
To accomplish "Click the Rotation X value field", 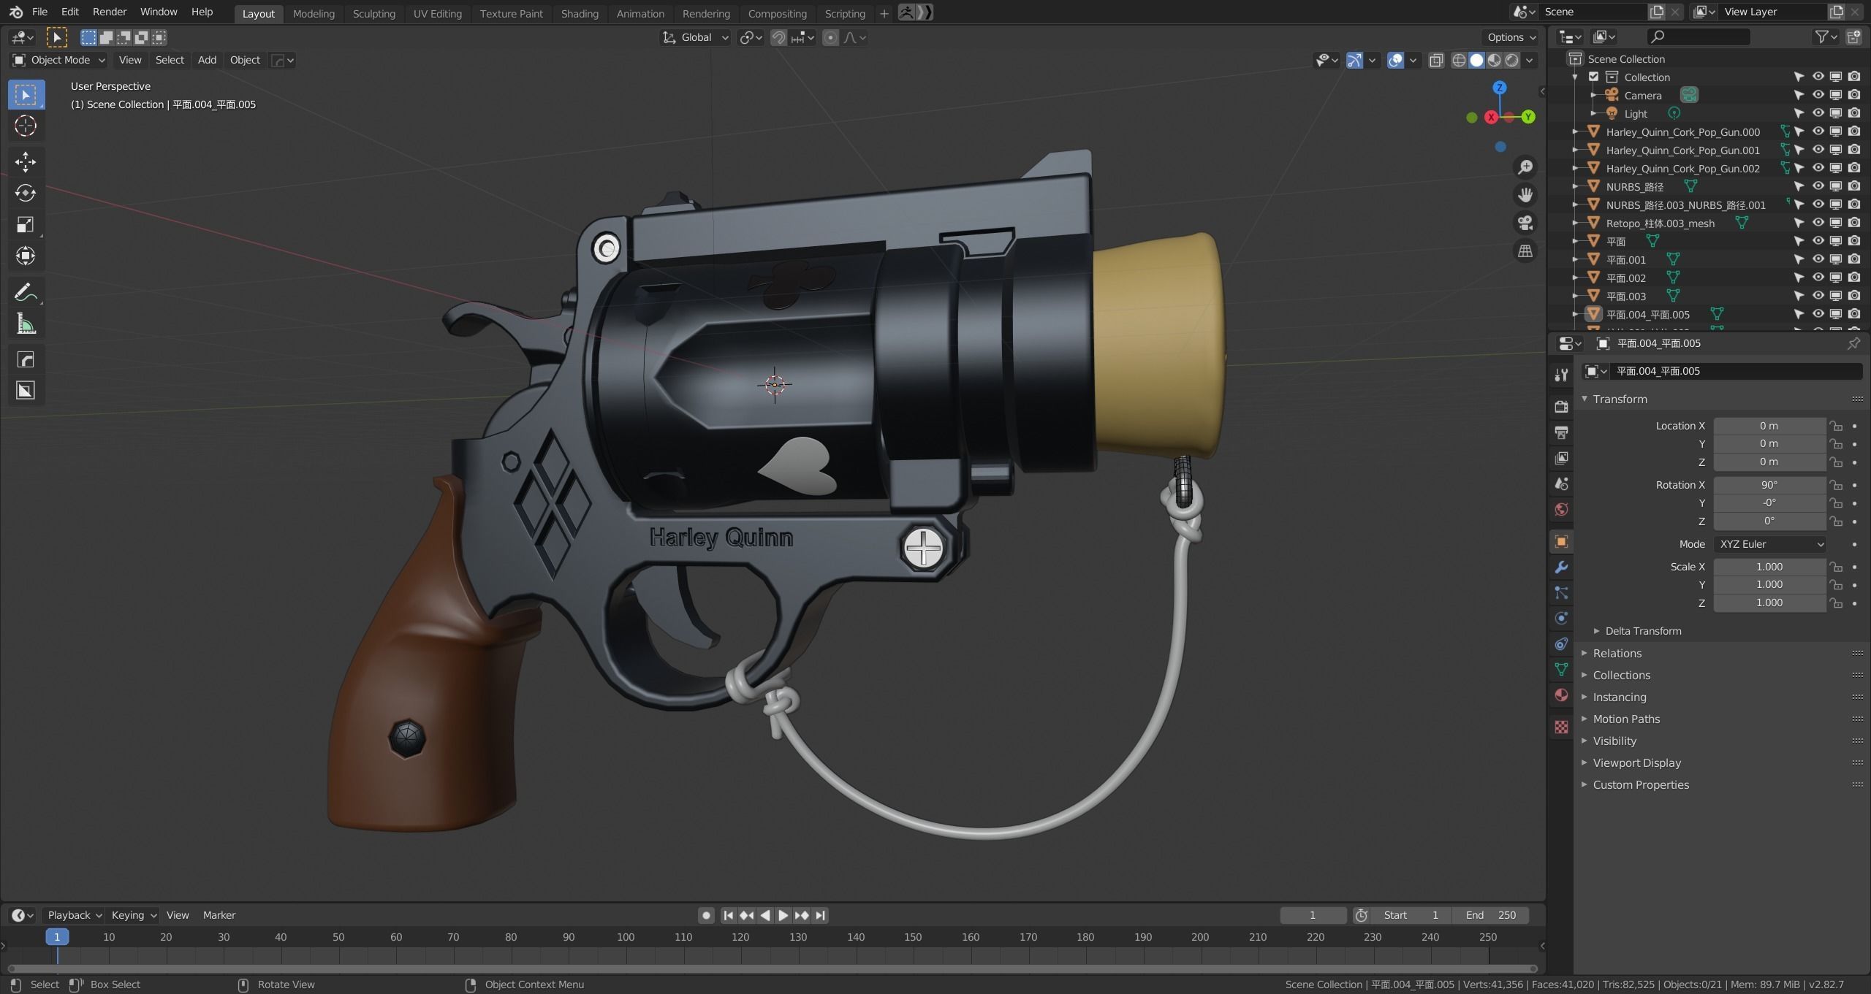I will tap(1769, 485).
